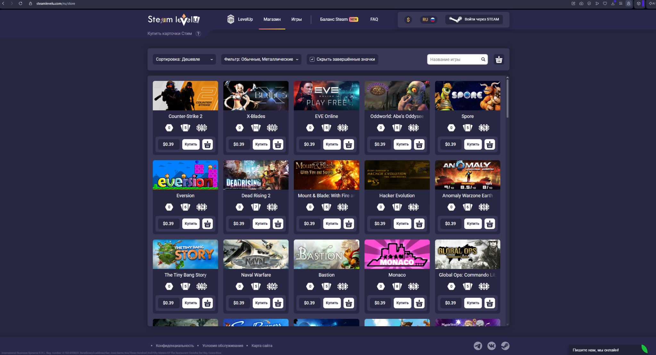The width and height of the screenshot is (656, 355).
Task: Add Counter-Strike 2 to the basket
Action: click(x=208, y=145)
